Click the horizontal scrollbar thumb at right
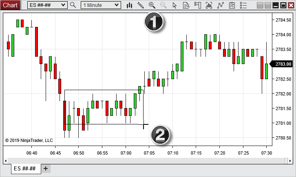Viewport: 296px width, 177px height. (286, 161)
